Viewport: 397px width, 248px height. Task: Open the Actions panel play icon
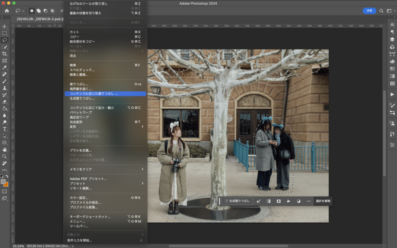(392, 94)
